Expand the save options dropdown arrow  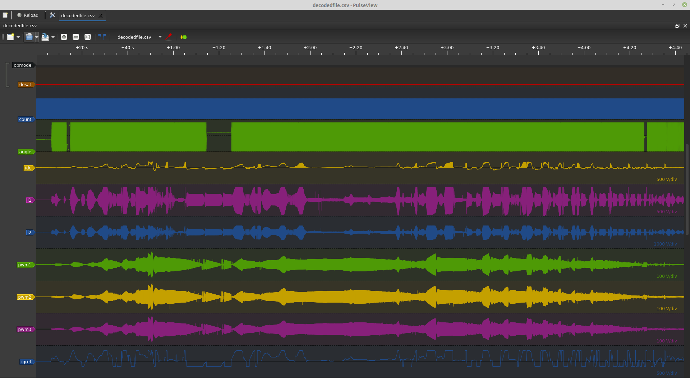tap(53, 37)
